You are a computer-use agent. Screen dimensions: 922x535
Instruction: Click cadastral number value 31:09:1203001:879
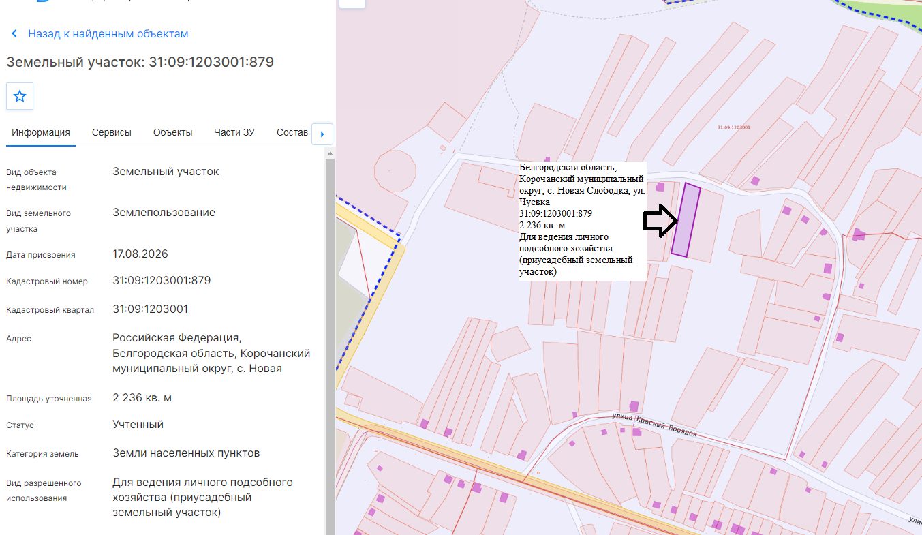click(162, 280)
